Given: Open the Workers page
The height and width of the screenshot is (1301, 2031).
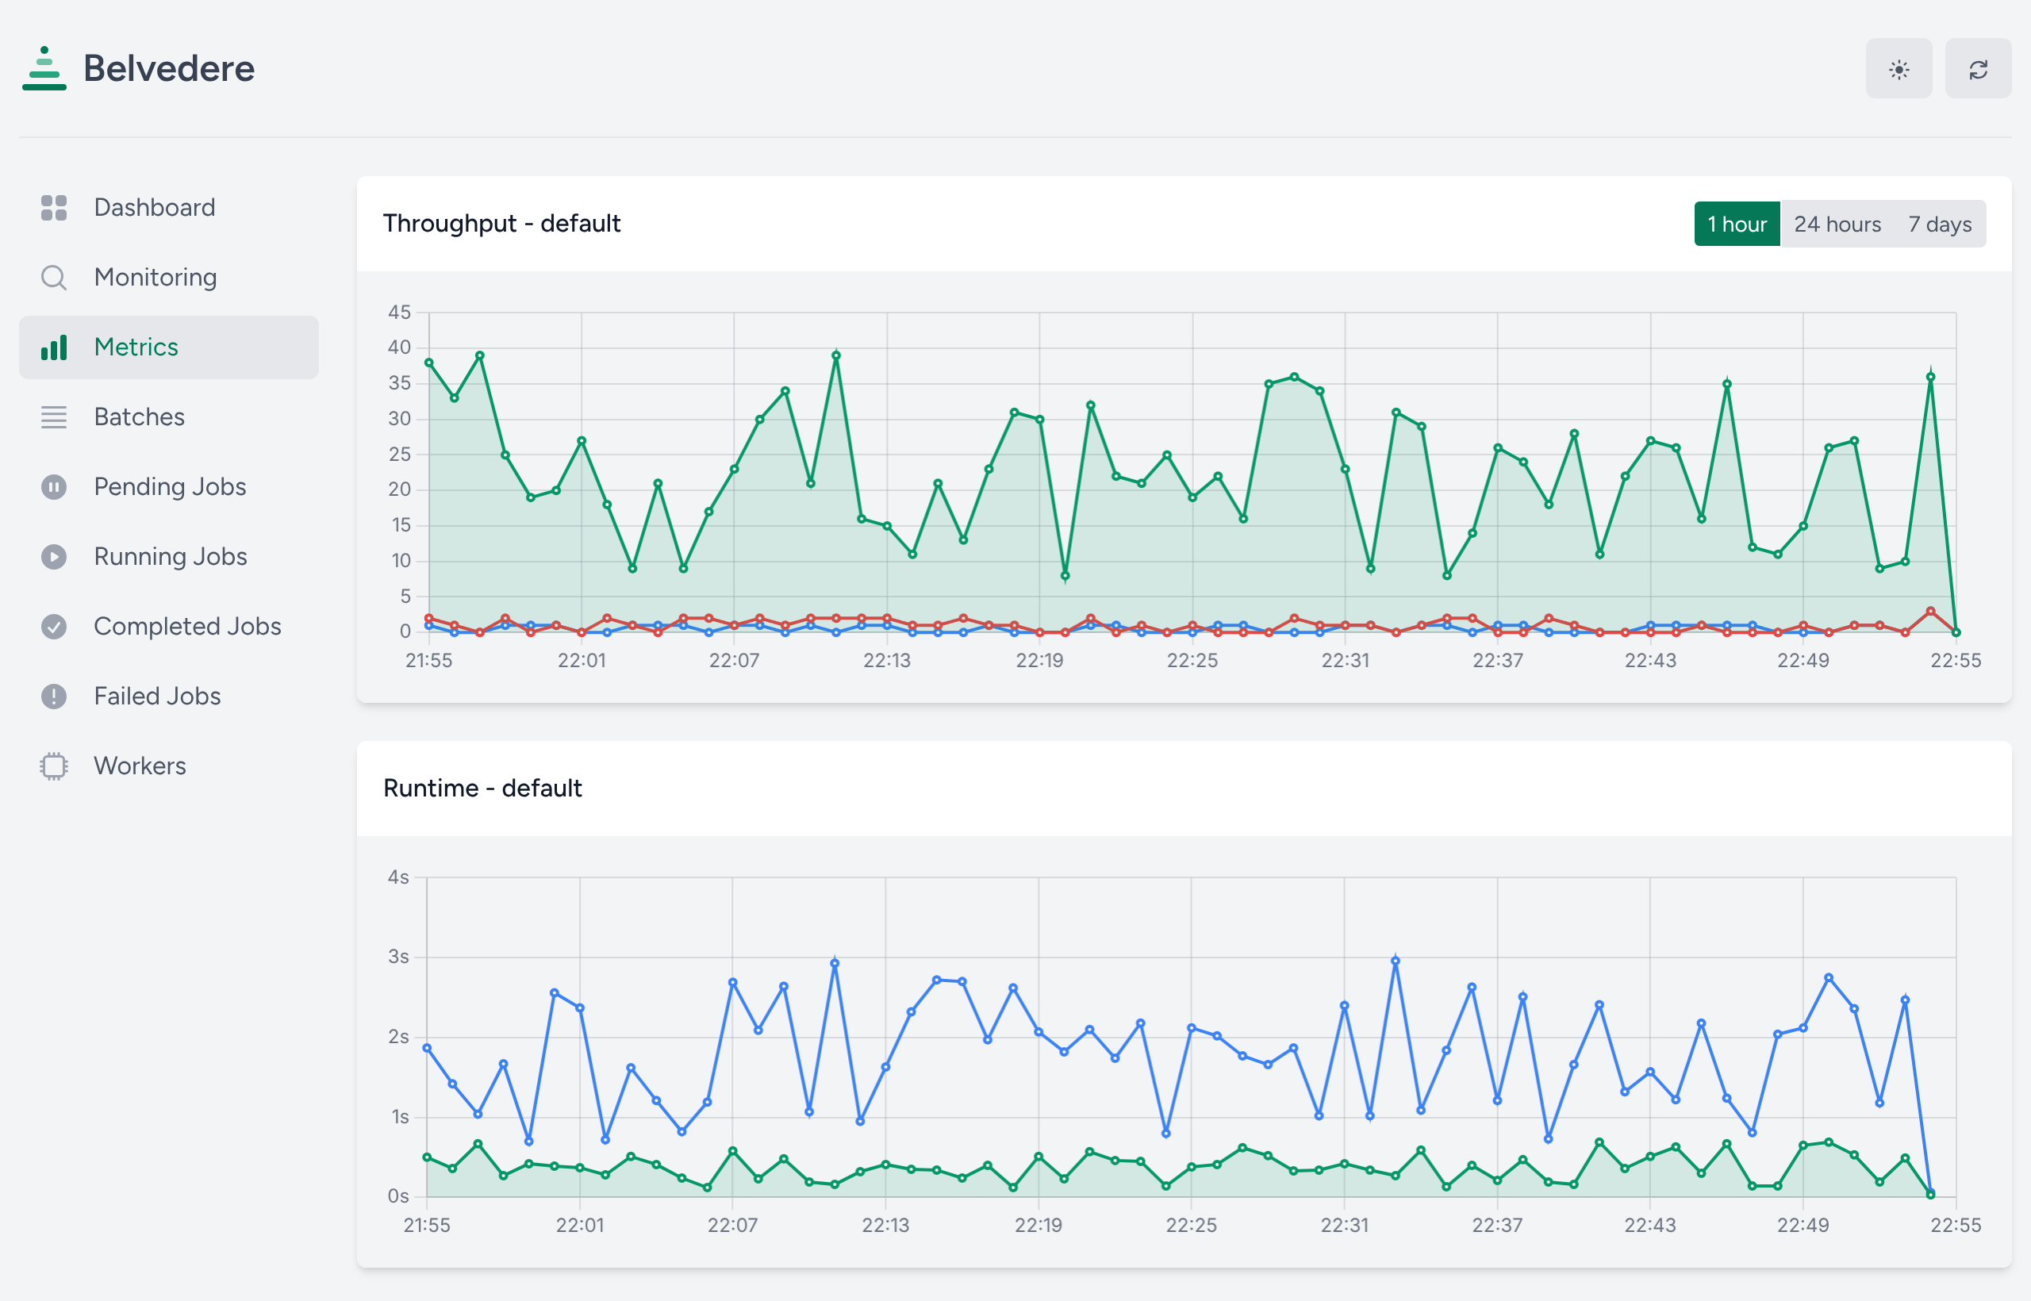Looking at the screenshot, I should click(169, 766).
